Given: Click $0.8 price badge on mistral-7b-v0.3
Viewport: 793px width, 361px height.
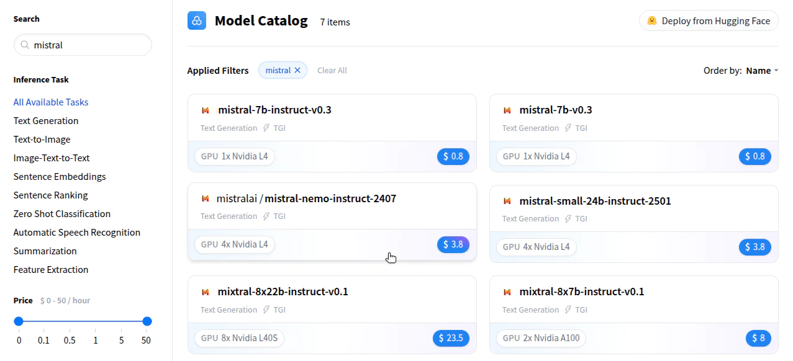Looking at the screenshot, I should (755, 156).
